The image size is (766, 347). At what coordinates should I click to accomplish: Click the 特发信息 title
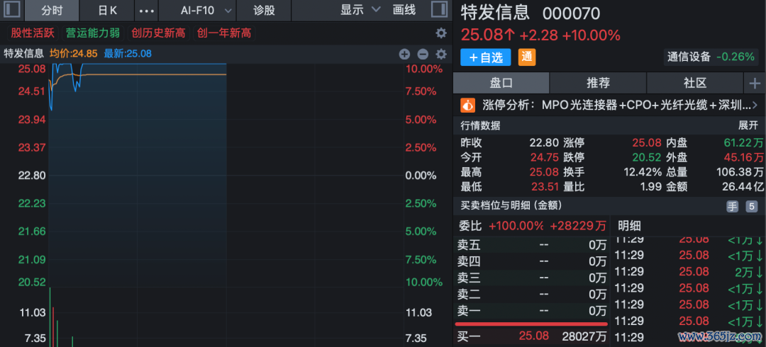pyautogui.click(x=495, y=12)
